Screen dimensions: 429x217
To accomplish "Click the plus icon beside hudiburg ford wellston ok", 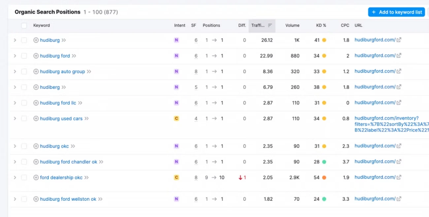I will click(36, 199).
